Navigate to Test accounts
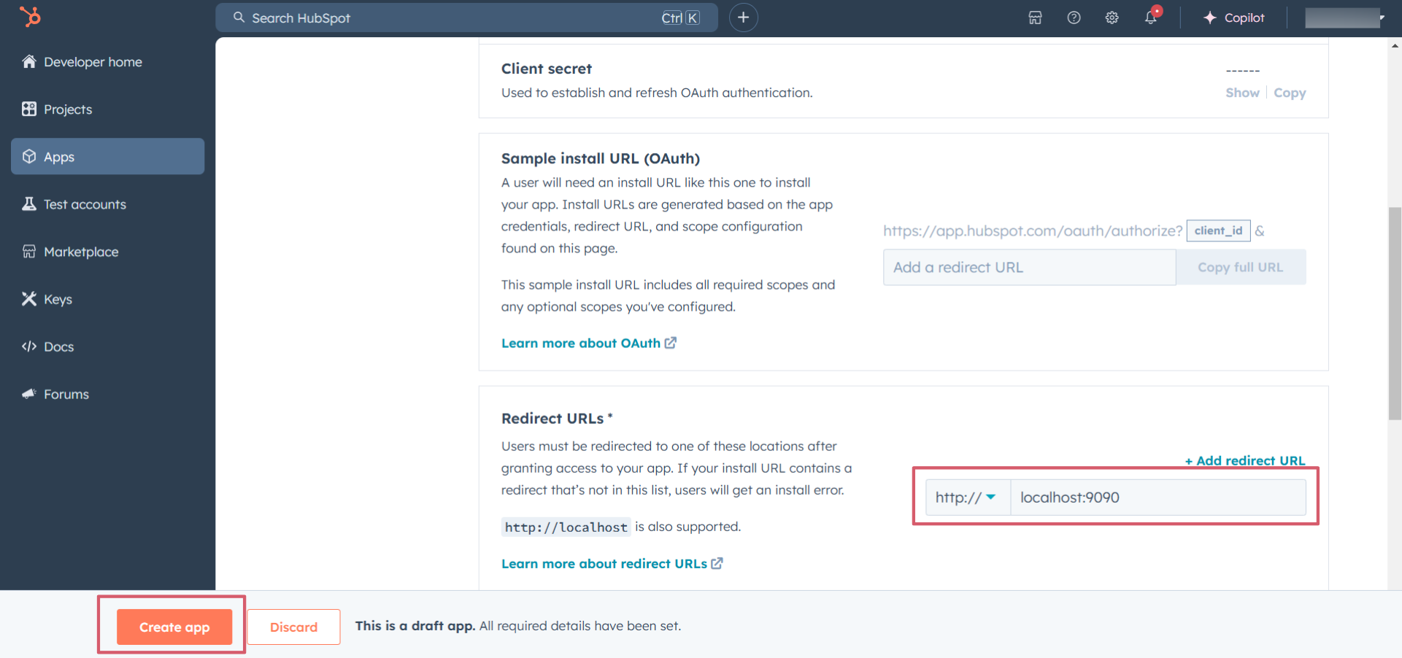Viewport: 1402px width, 658px height. [85, 204]
